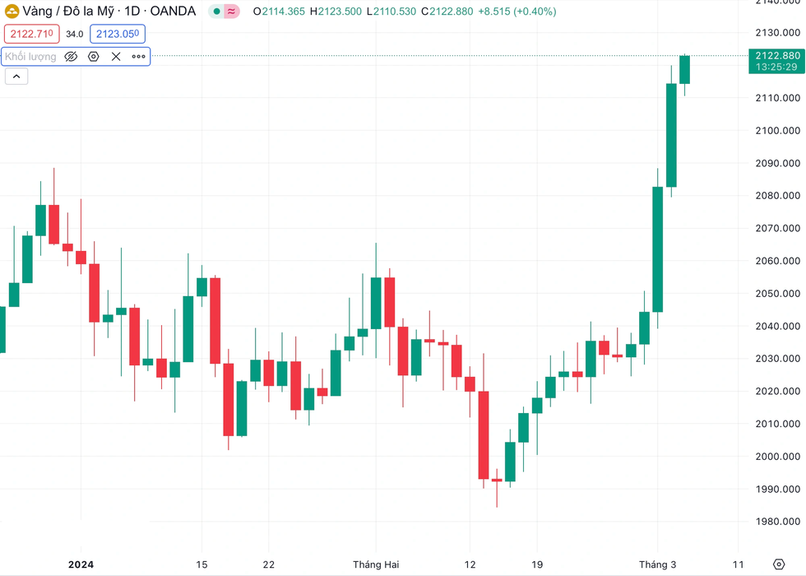Image resolution: width=806 pixels, height=576 pixels.
Task: Collapse the indicator legend with chevron
Action: pyautogui.click(x=16, y=77)
